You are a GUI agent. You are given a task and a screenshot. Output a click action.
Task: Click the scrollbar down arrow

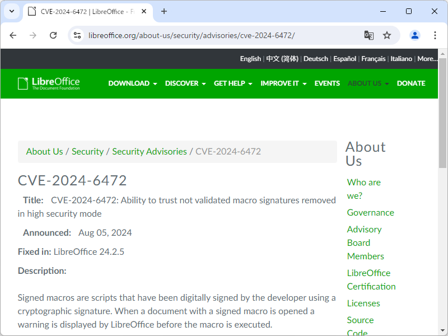(442, 330)
